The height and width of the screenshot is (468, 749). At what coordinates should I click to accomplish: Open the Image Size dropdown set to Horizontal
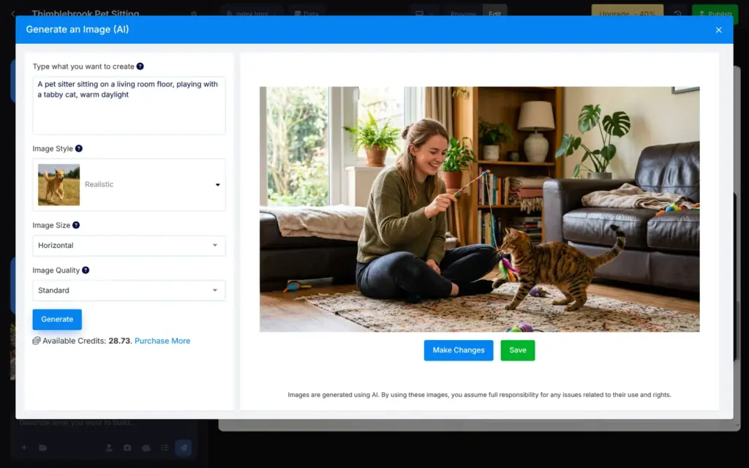pos(129,246)
